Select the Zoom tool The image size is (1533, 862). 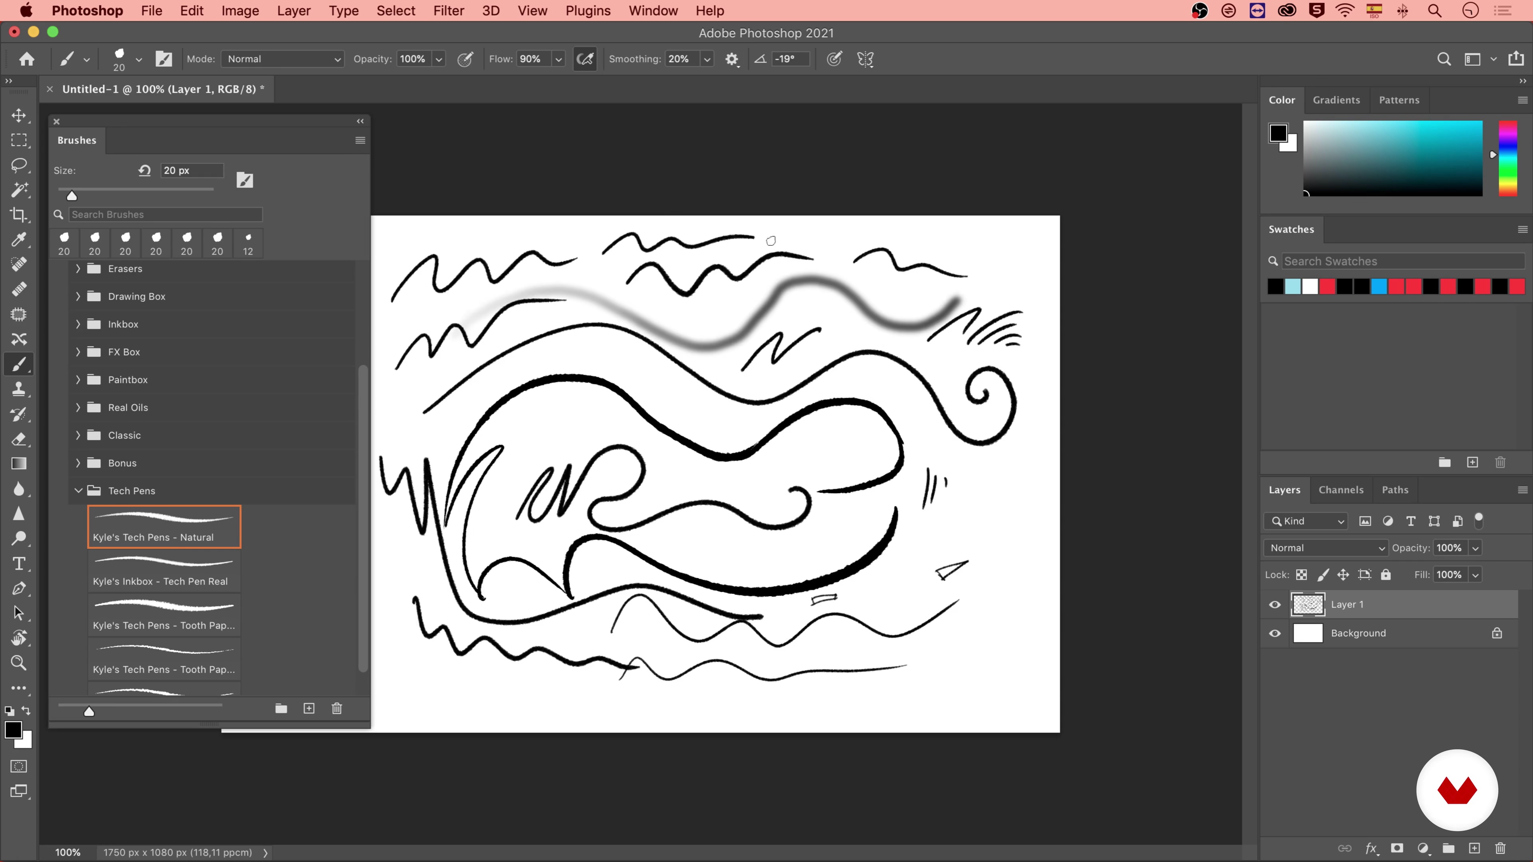[19, 663]
